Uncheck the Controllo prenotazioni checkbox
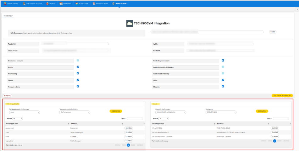Image resolution: width=299 pixels, height=151 pixels. point(223,60)
